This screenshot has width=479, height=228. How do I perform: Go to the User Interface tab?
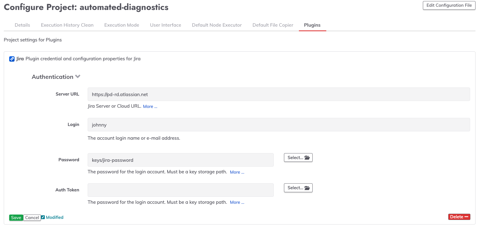(x=166, y=25)
